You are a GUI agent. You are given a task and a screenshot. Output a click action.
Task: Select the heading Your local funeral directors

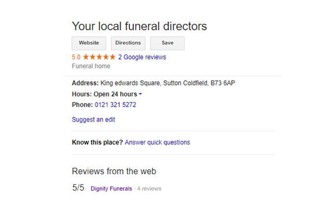click(139, 26)
